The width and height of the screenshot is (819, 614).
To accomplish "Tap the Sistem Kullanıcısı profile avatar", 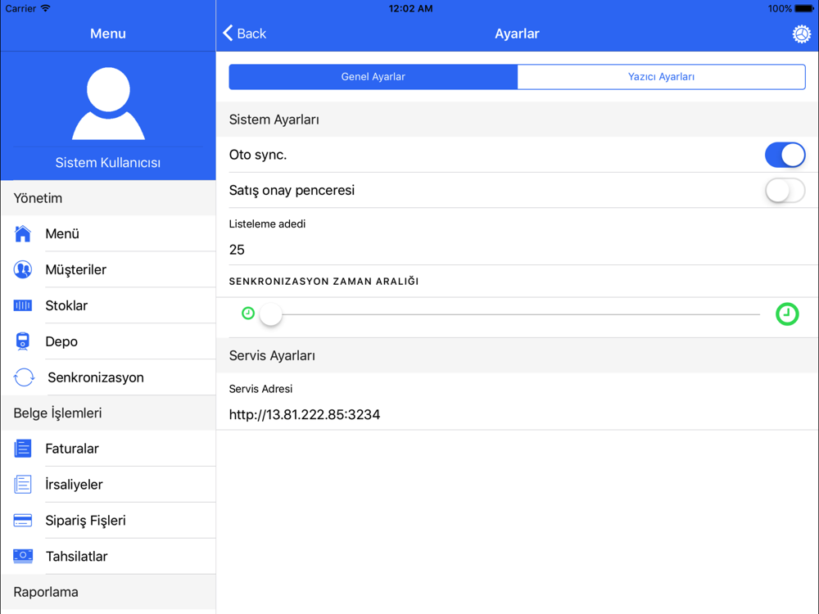I will pyautogui.click(x=108, y=103).
